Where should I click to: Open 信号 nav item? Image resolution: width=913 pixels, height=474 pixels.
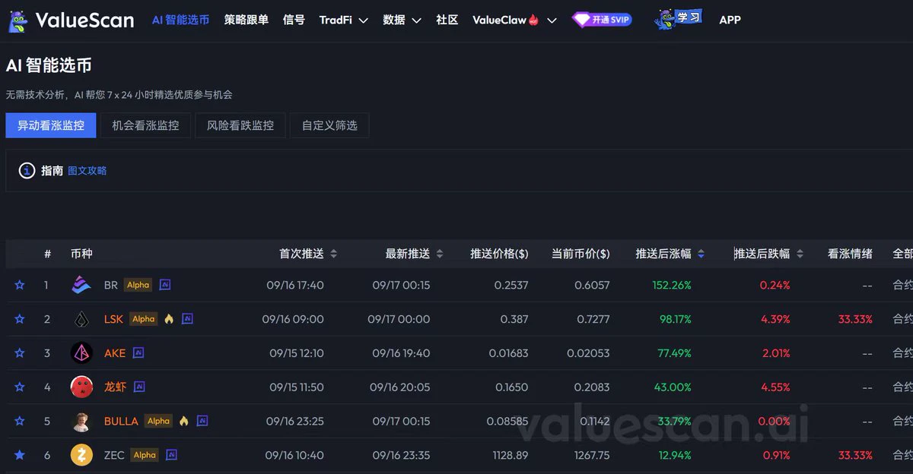[294, 20]
